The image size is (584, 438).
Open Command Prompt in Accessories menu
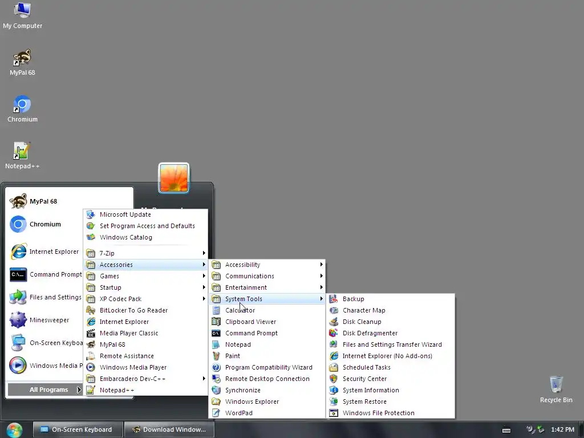[267, 333]
